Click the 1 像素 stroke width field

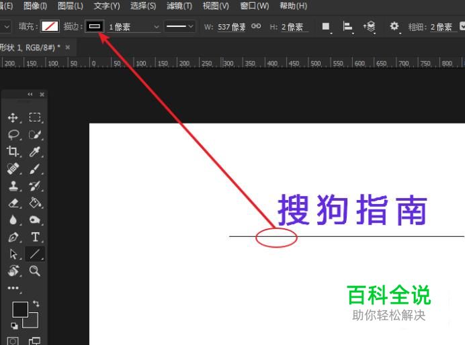[130, 27]
